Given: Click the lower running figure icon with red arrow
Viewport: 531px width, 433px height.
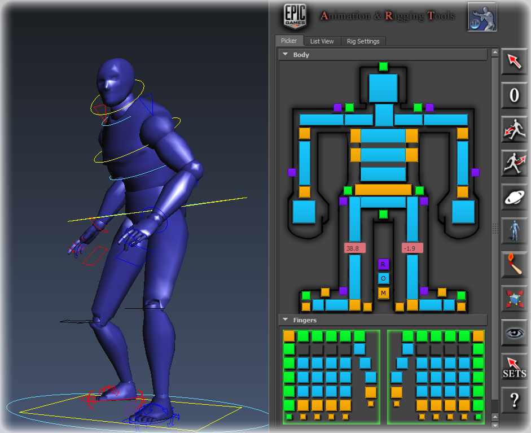Looking at the screenshot, I should point(514,163).
